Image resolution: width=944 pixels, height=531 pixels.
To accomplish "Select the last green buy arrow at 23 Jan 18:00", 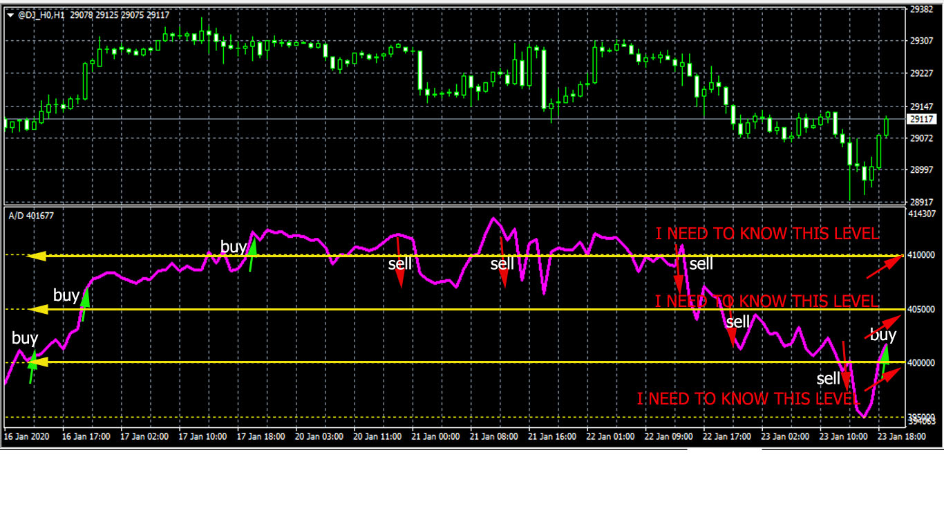I will pos(883,360).
